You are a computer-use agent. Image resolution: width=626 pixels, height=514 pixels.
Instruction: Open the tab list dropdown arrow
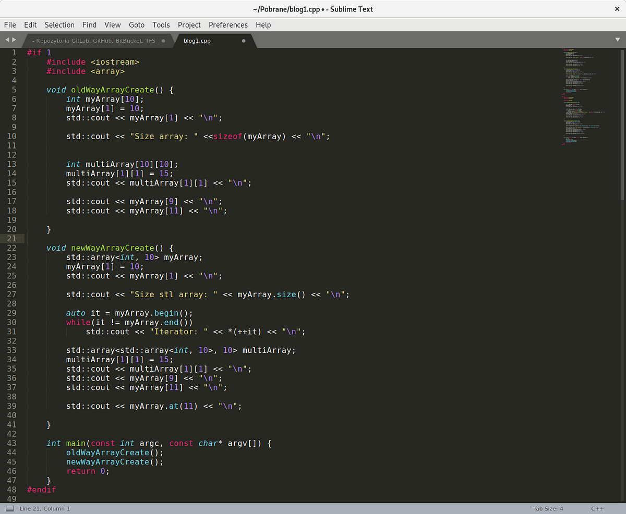(618, 40)
